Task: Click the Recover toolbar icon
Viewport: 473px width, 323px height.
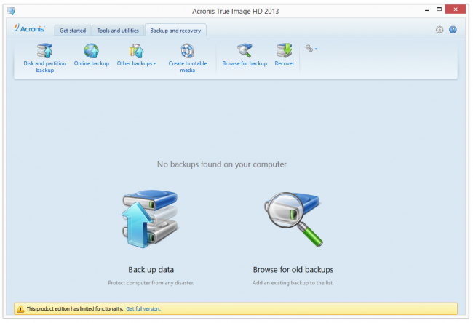Action: (284, 50)
